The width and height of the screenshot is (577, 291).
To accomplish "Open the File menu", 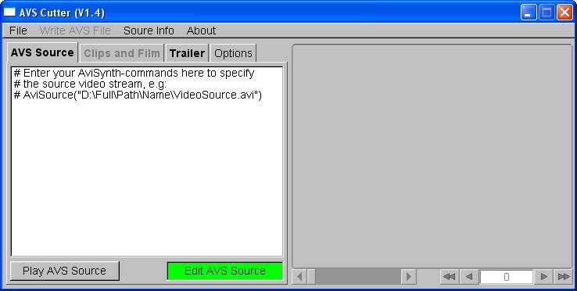I will click(x=18, y=31).
